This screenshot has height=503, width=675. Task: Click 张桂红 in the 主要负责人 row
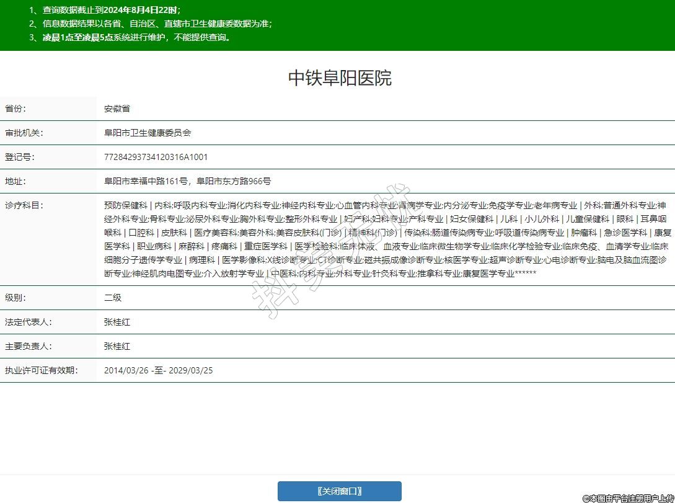117,346
